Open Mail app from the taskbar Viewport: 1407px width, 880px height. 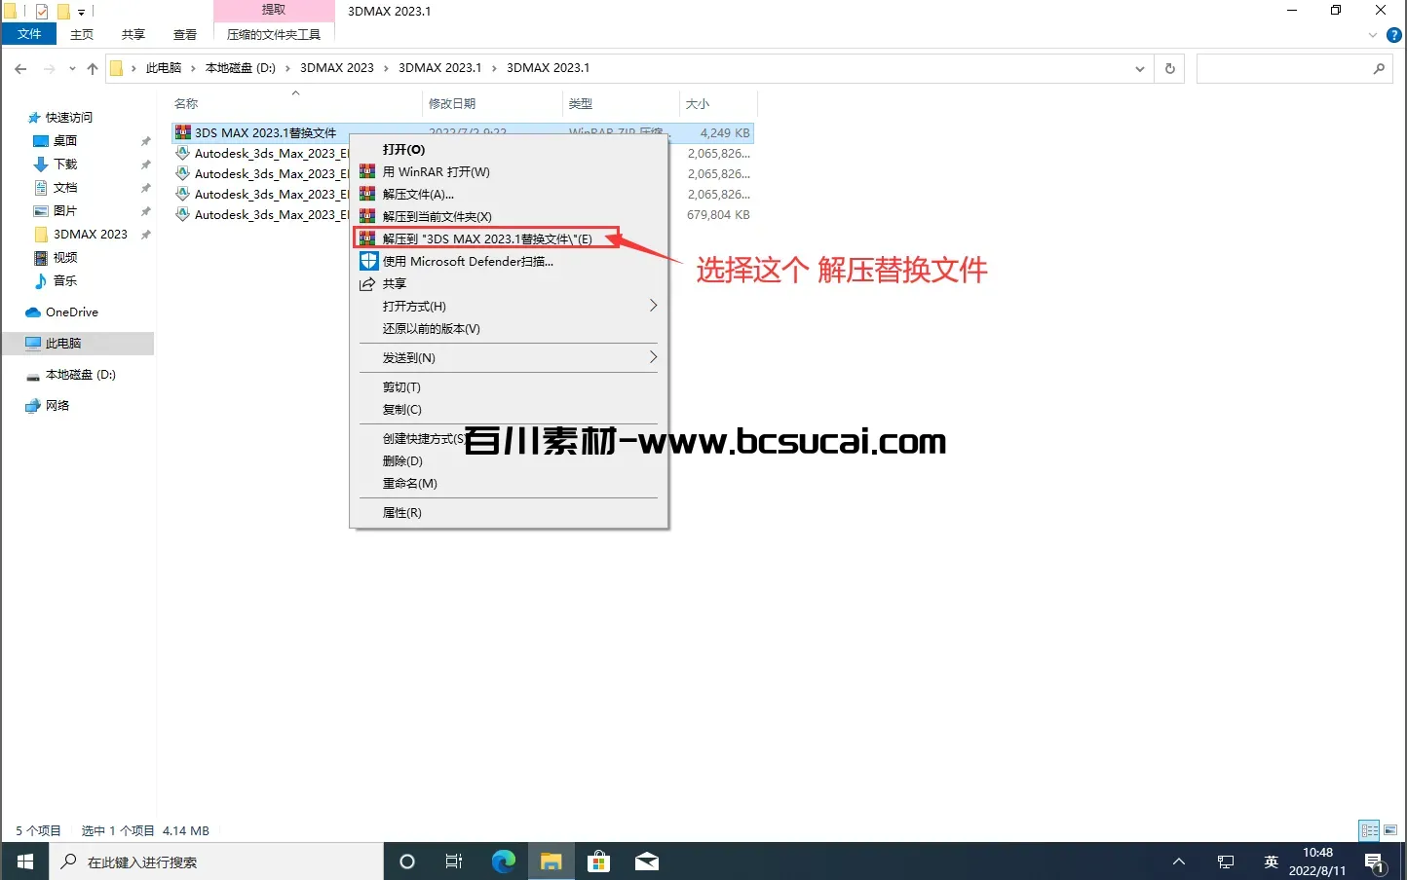(646, 862)
